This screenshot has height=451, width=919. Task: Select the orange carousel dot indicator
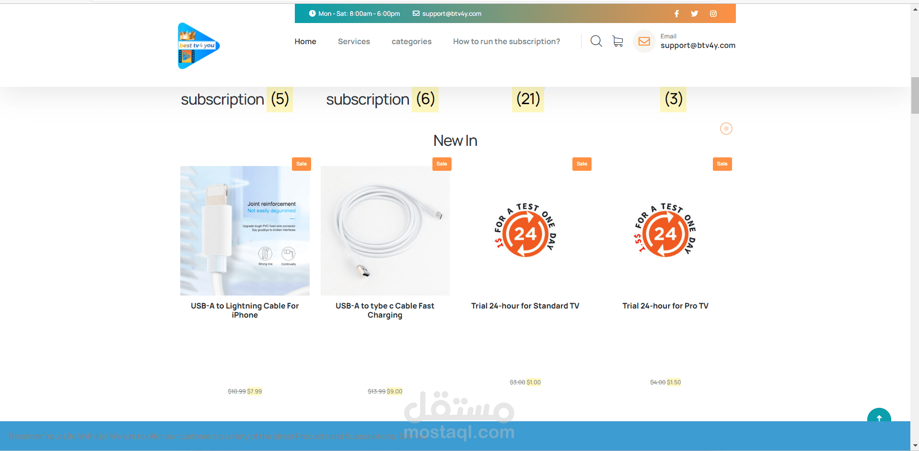(x=726, y=129)
